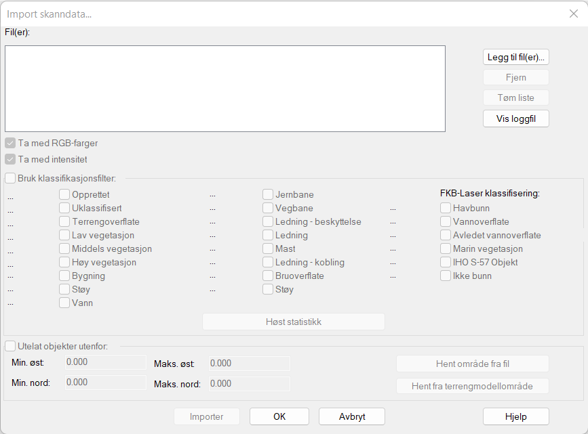Click the 'Legg til fil(er)...' button
The image size is (588, 434).
click(x=515, y=57)
